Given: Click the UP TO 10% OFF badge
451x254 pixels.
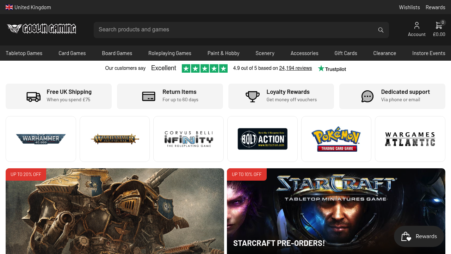Looking at the screenshot, I should pyautogui.click(x=247, y=174).
